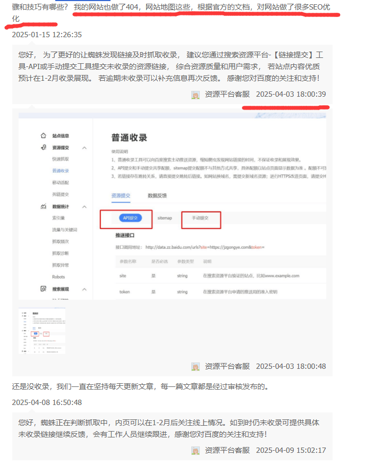Open Robots in the sidebar
The width and height of the screenshot is (382, 464).
coord(58,277)
